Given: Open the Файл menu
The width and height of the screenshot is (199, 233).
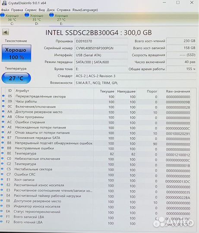Looking at the screenshot, I should (5, 10).
